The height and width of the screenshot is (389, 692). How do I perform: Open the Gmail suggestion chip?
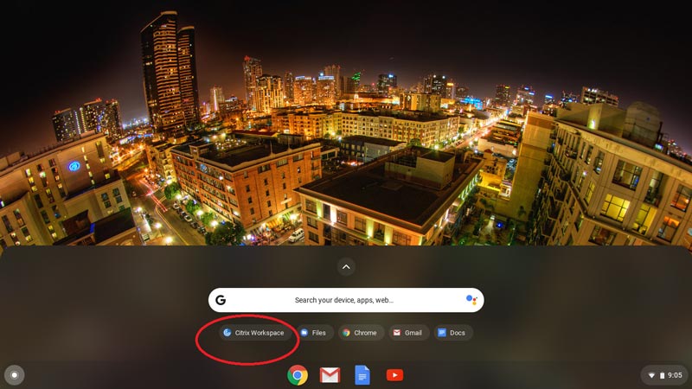click(x=408, y=333)
